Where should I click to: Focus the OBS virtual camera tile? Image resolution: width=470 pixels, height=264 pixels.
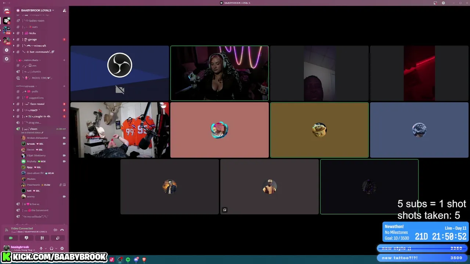120,73
